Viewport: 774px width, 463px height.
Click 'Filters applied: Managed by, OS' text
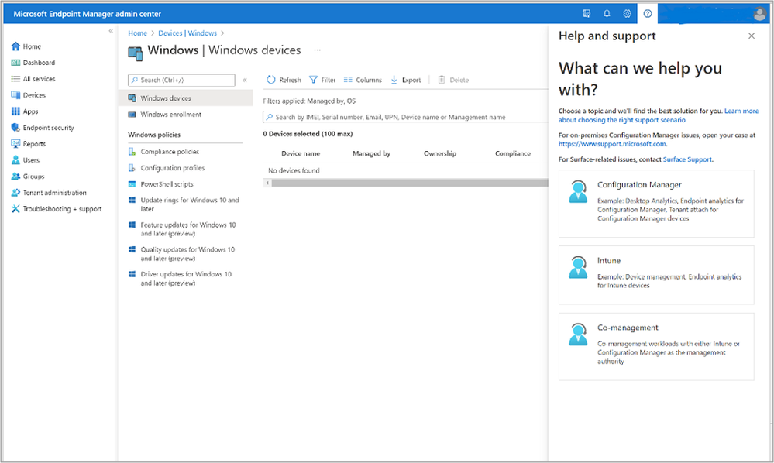tap(309, 101)
